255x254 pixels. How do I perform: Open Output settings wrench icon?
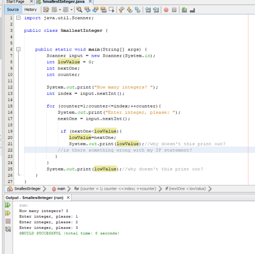8,229
